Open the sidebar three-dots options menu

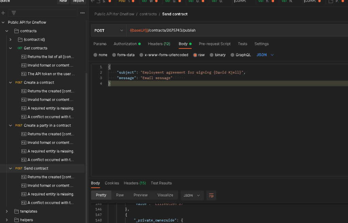(x=82, y=13)
